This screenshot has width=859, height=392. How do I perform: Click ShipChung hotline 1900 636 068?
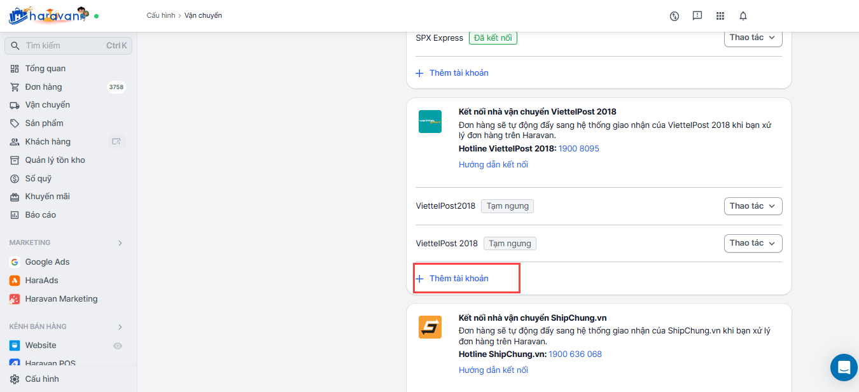575,354
